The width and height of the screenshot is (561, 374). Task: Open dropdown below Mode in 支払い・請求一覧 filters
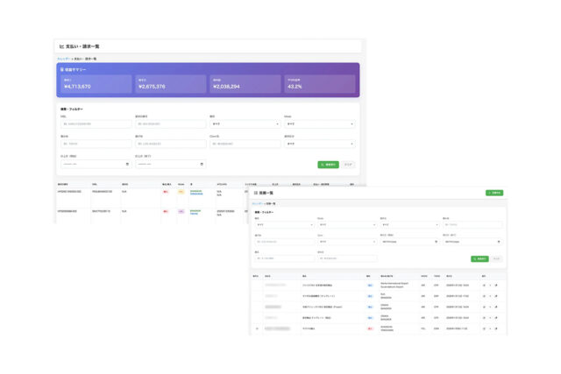tap(320, 144)
